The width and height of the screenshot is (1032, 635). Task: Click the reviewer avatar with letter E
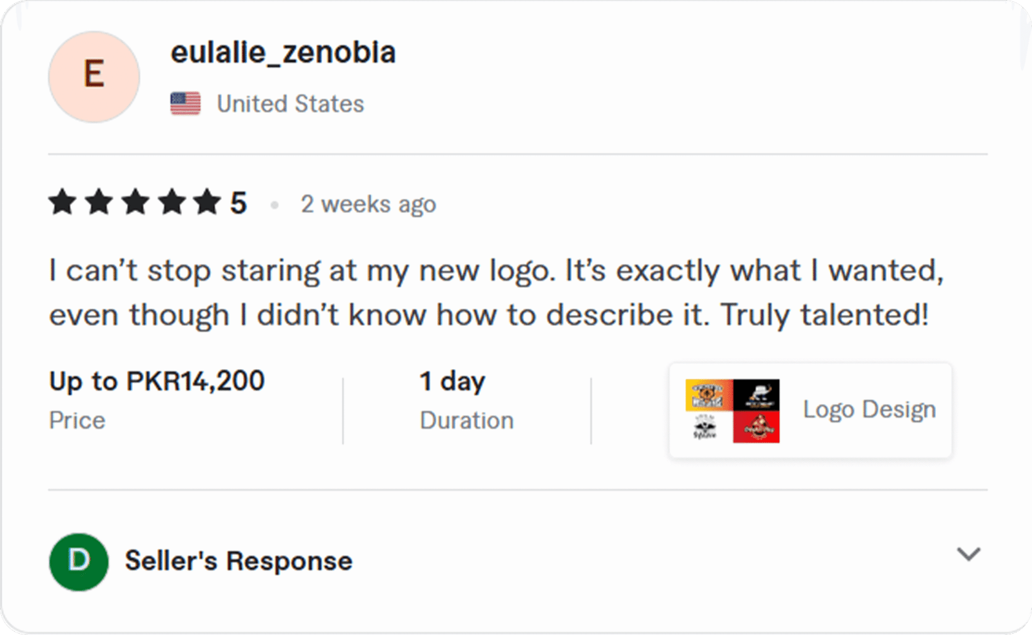pyautogui.click(x=94, y=77)
